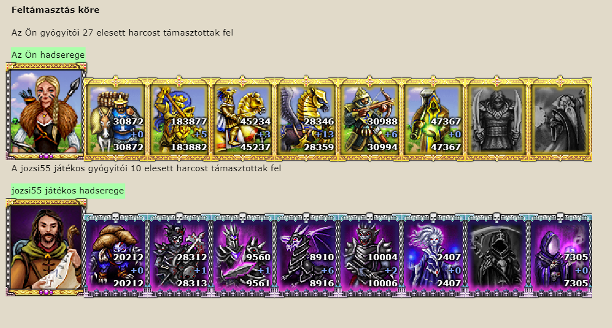
Task: Select the crossbow archer unit with 30988
Action: tap(370, 119)
